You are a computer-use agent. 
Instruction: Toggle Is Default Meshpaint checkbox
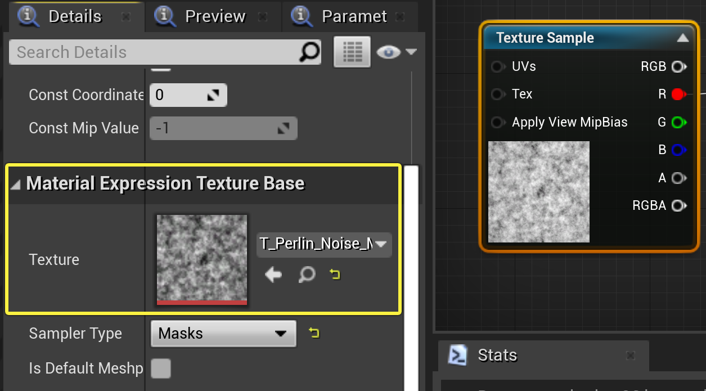click(161, 368)
